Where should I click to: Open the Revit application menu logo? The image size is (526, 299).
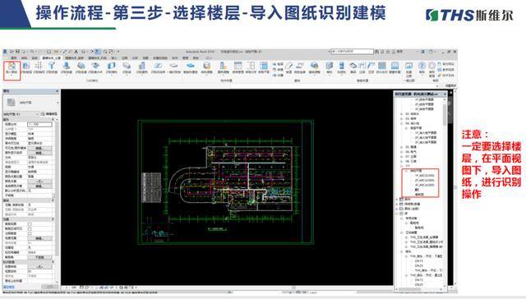point(5,52)
